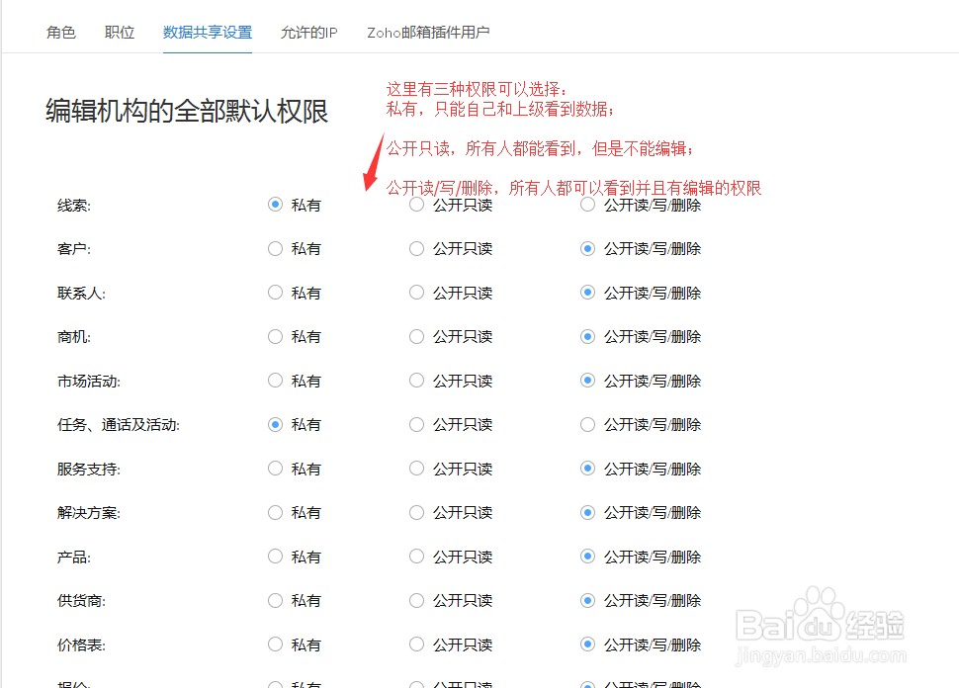The image size is (959, 688).
Task: Select 私有 for 服务支持
Action: [276, 469]
